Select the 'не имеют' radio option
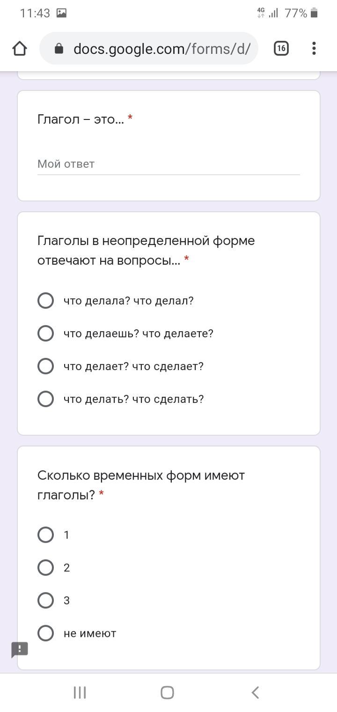This screenshot has height=712, width=337. pyautogui.click(x=45, y=633)
